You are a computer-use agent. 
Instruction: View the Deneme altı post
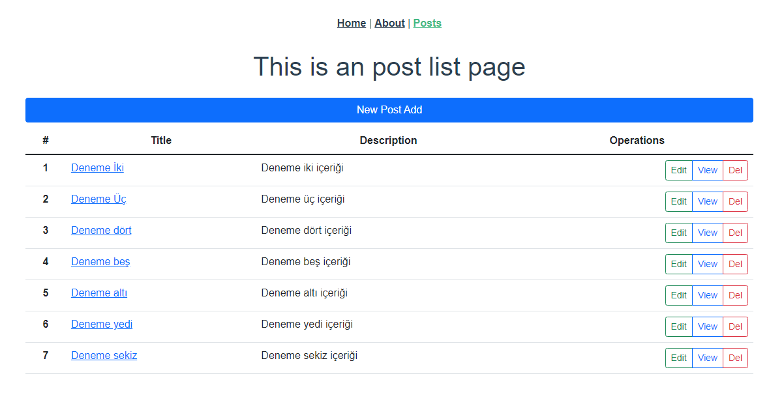pos(708,295)
